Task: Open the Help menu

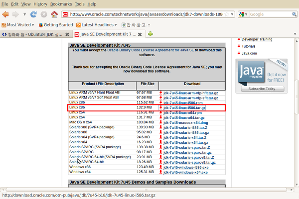Action: coord(92,4)
